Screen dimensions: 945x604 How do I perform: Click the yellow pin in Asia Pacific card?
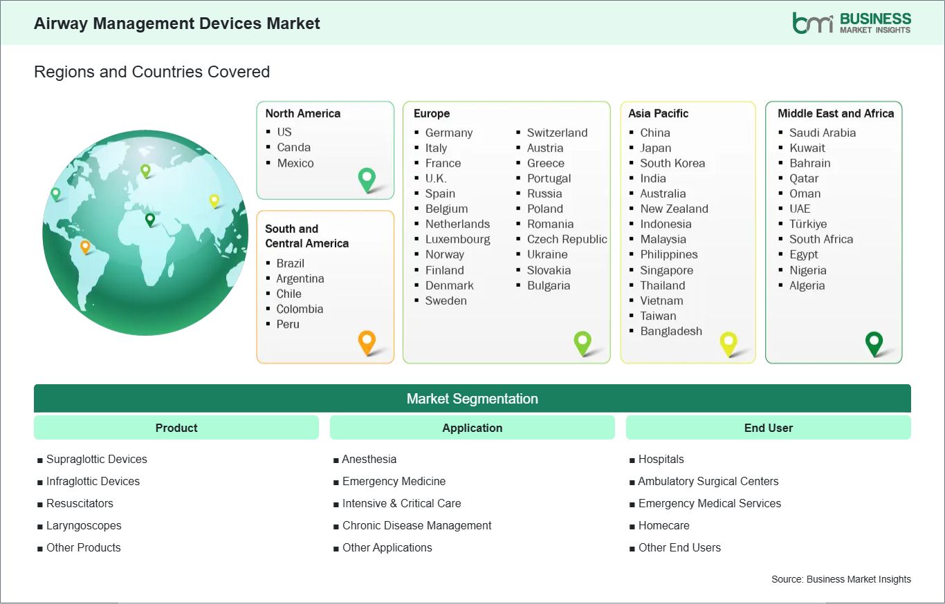pos(728,342)
